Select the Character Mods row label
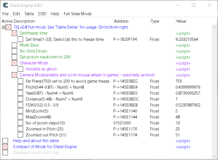The image size is (218, 160). 34,63
